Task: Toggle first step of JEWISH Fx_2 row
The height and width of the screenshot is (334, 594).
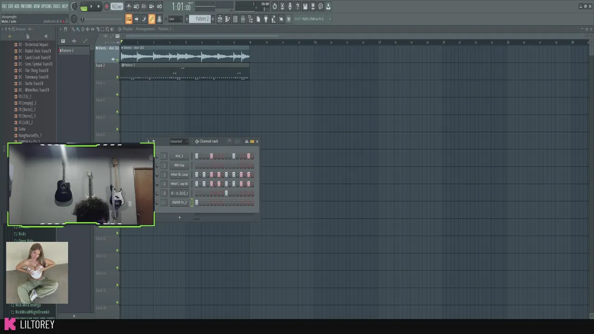Action: 196,202
